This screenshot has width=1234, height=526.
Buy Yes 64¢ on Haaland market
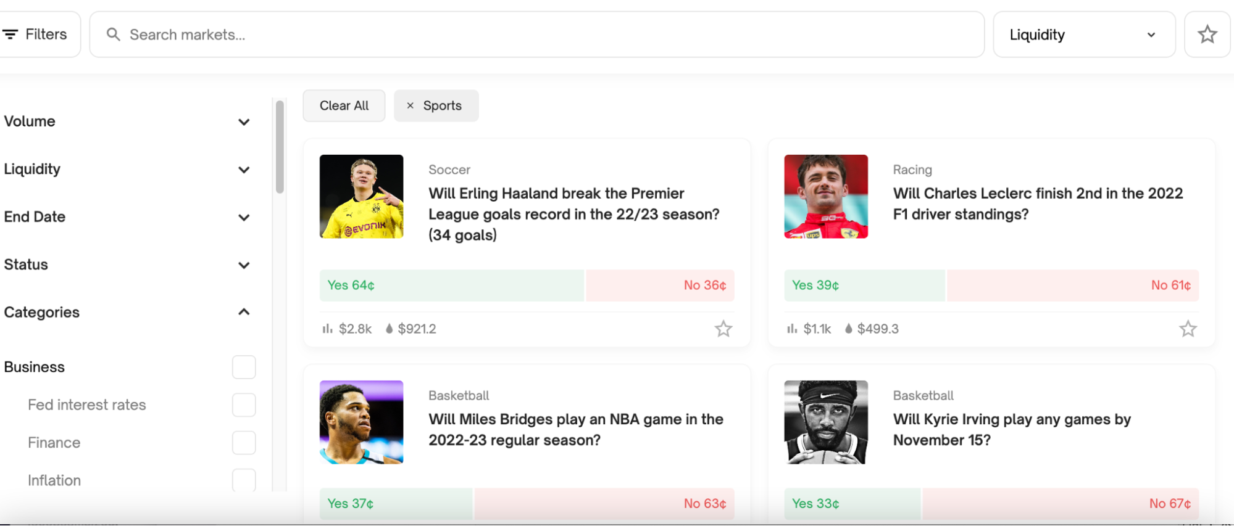(x=451, y=286)
